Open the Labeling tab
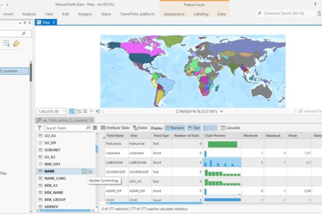The width and height of the screenshot is (322, 214). [201, 14]
